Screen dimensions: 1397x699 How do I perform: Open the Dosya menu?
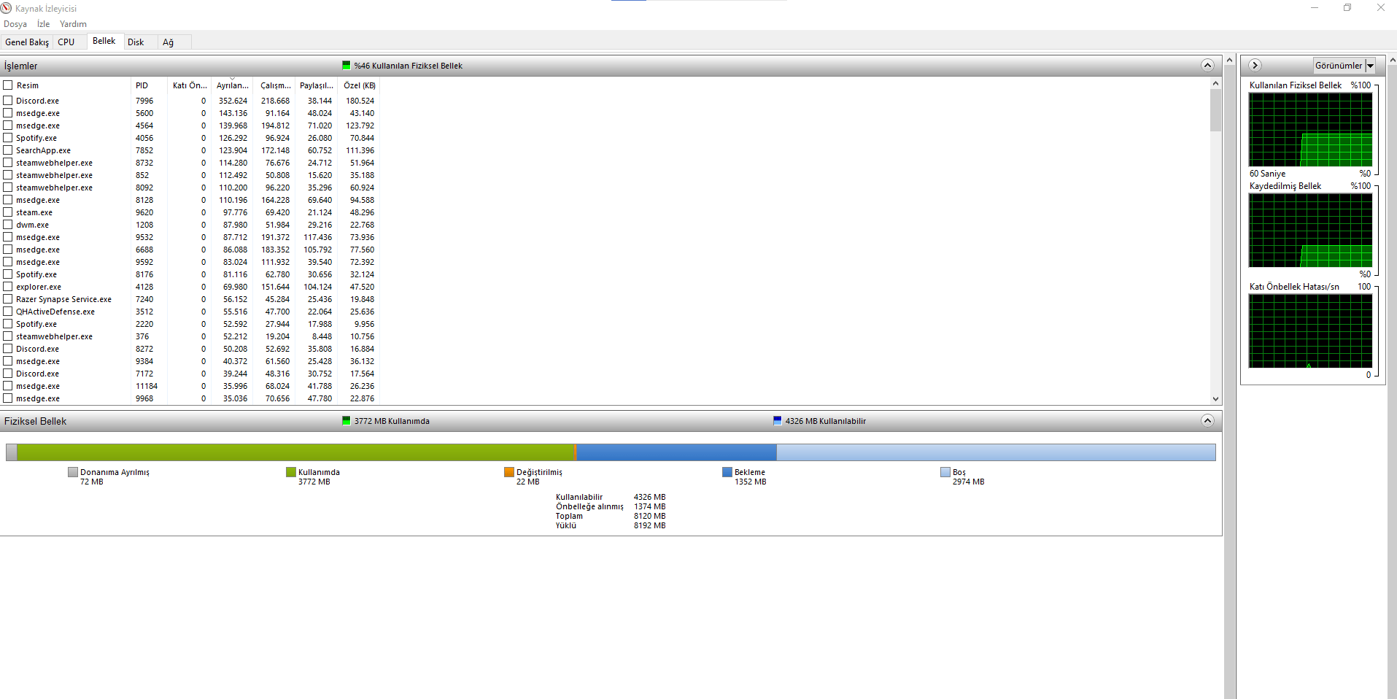[15, 24]
